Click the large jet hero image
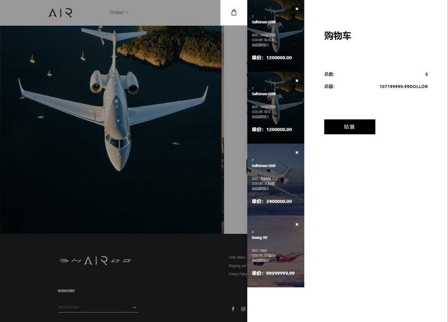Image resolution: width=448 pixels, height=322 pixels. coord(112,129)
